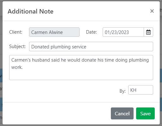Screen dimensions: 162x126
Task: Select the Subject input field
Action: click(x=91, y=47)
